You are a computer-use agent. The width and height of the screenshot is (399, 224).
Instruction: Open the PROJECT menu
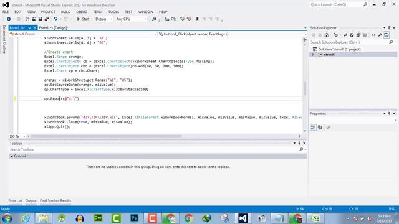click(x=48, y=12)
